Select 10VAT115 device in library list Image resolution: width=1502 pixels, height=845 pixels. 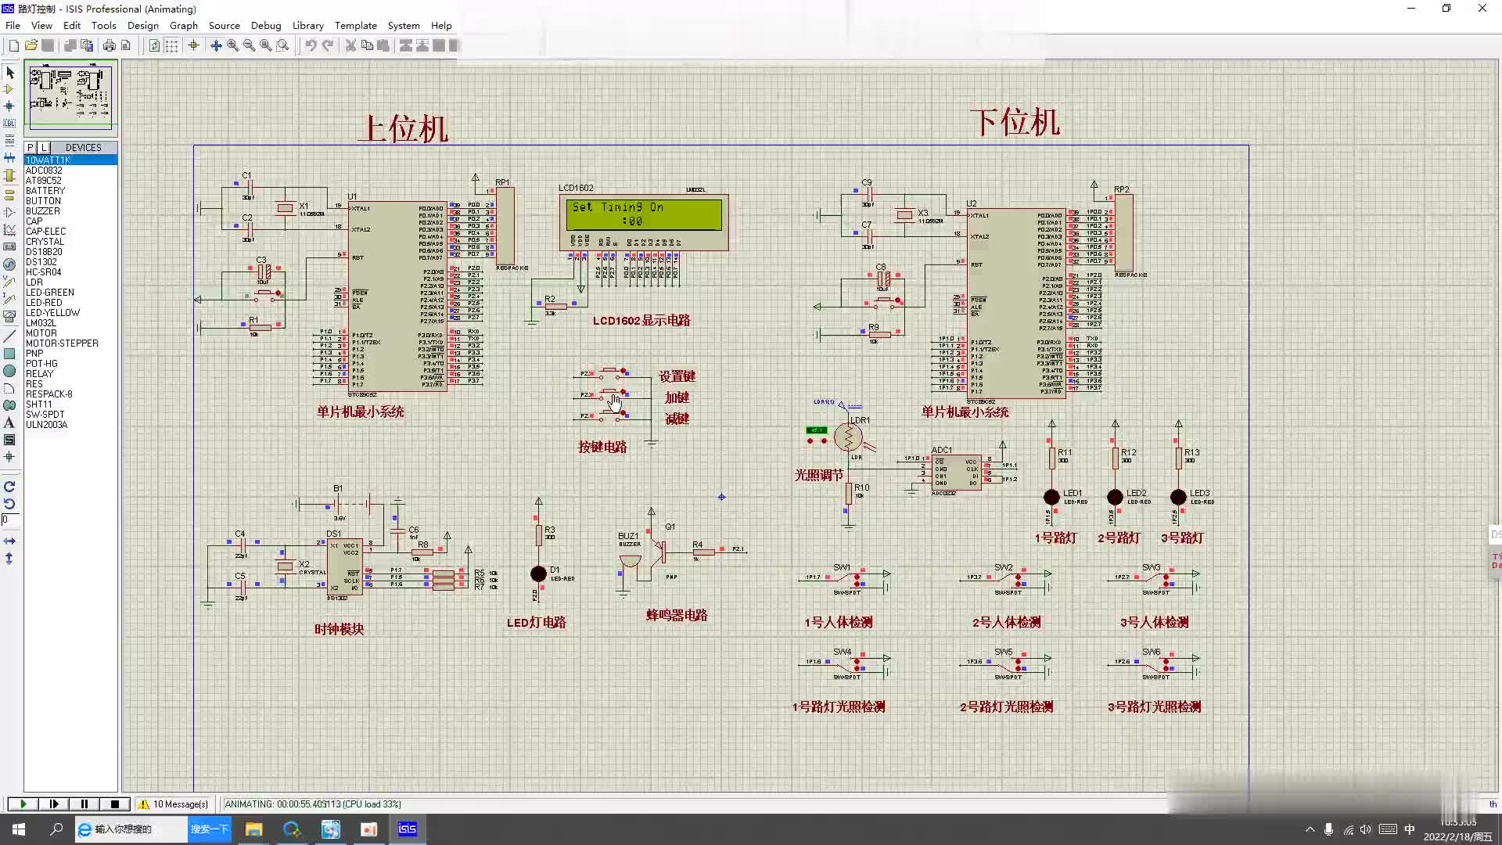coord(49,160)
